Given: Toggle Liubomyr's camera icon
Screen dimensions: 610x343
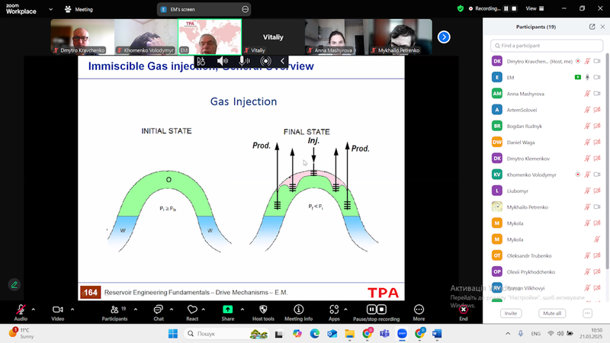Looking at the screenshot, I should (597, 191).
